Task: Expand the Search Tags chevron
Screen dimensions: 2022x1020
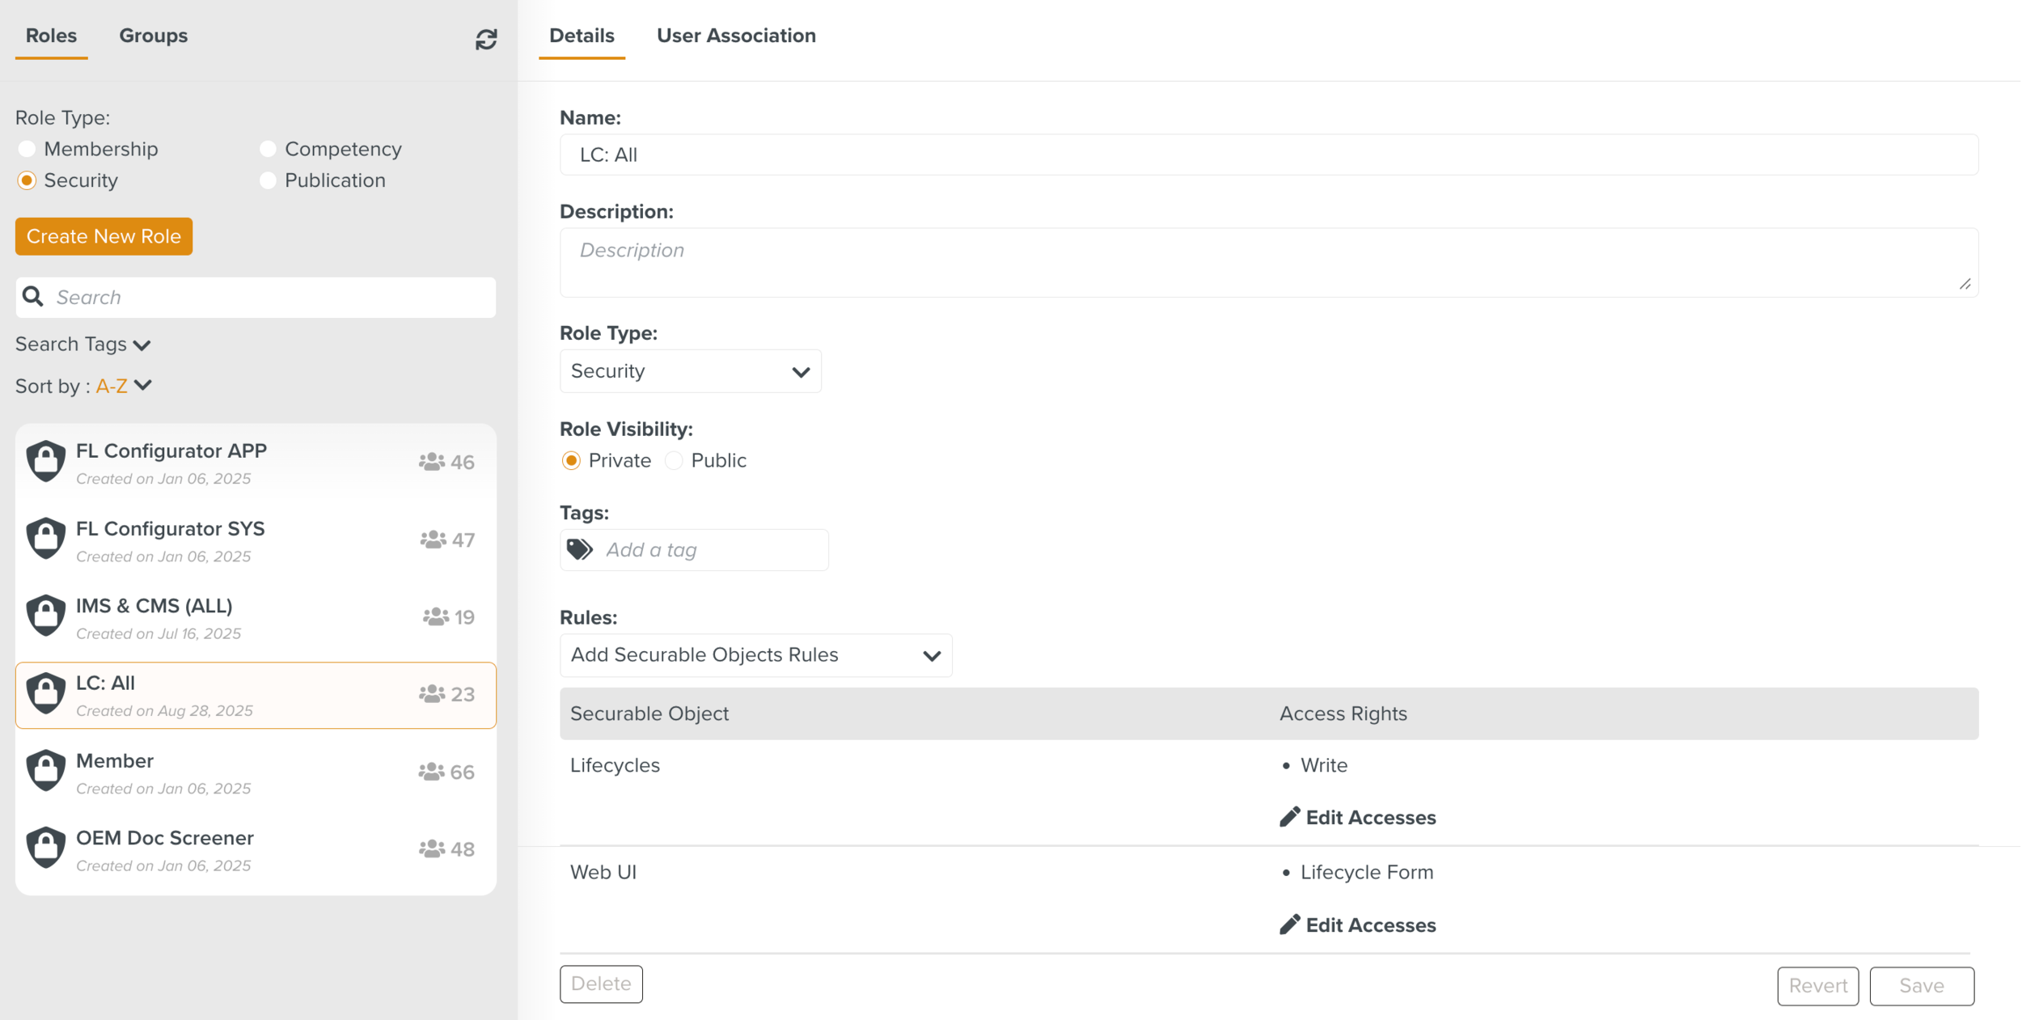Action: tap(142, 345)
